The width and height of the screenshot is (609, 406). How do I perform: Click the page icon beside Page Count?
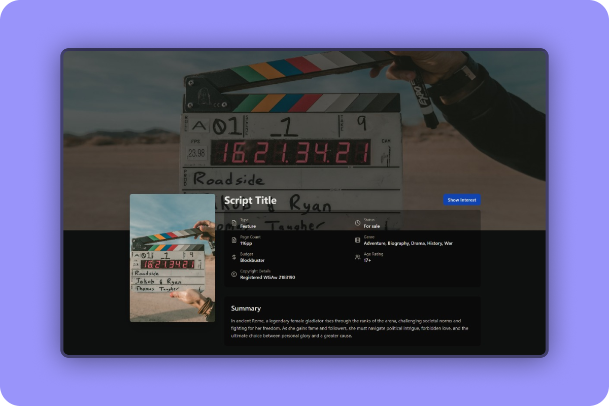pyautogui.click(x=234, y=240)
